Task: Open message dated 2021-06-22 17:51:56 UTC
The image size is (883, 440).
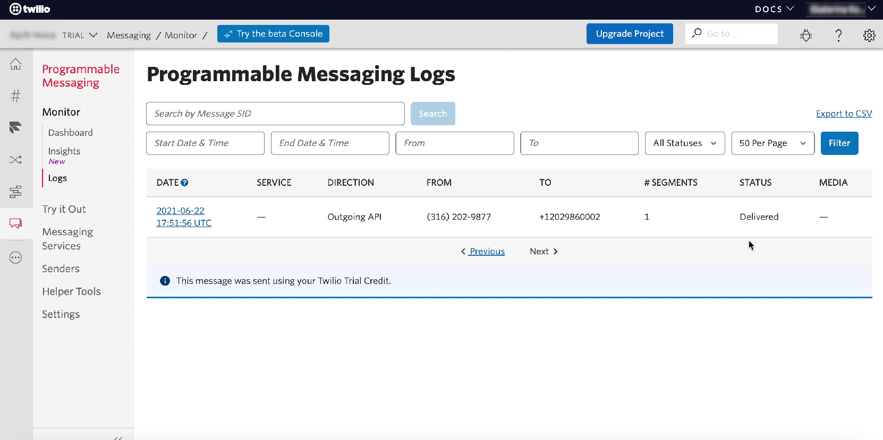Action: coord(184,217)
